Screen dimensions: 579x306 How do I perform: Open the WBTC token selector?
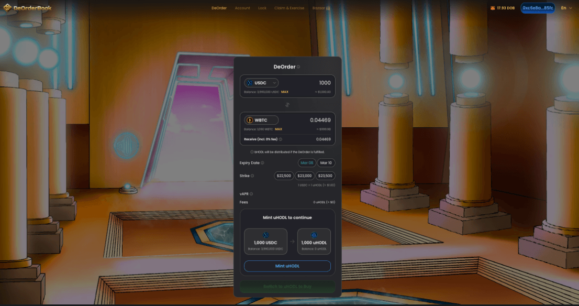click(261, 120)
